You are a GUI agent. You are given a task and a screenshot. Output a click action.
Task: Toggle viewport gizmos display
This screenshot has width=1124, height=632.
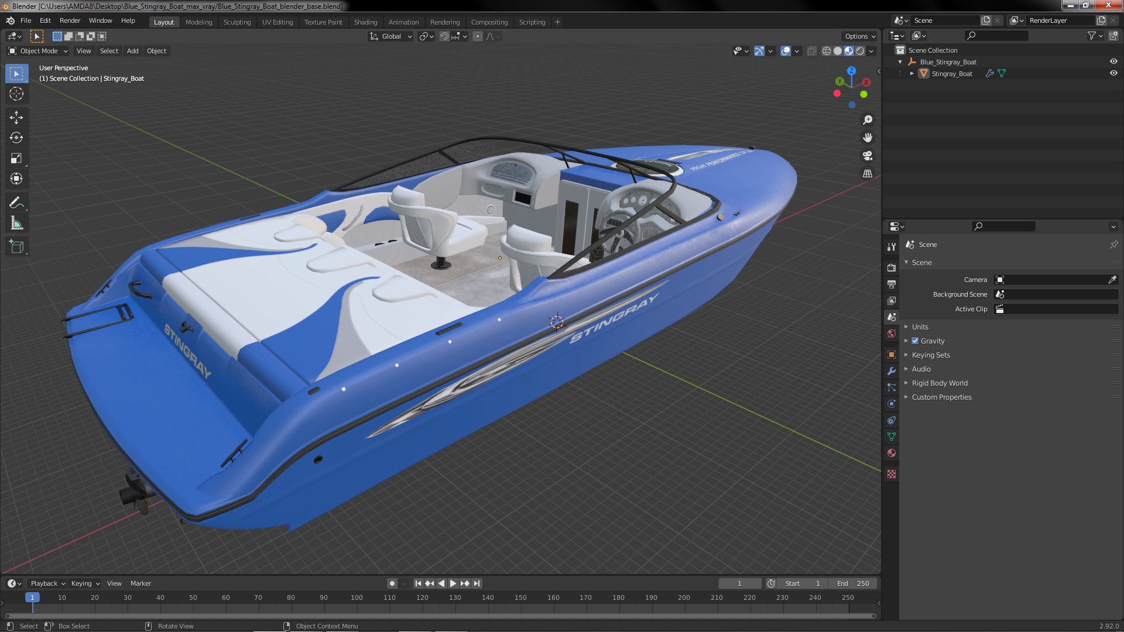tap(759, 51)
